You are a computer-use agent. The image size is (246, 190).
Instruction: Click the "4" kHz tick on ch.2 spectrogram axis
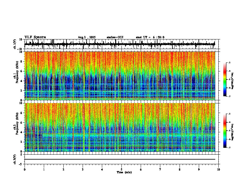click(x=22, y=132)
